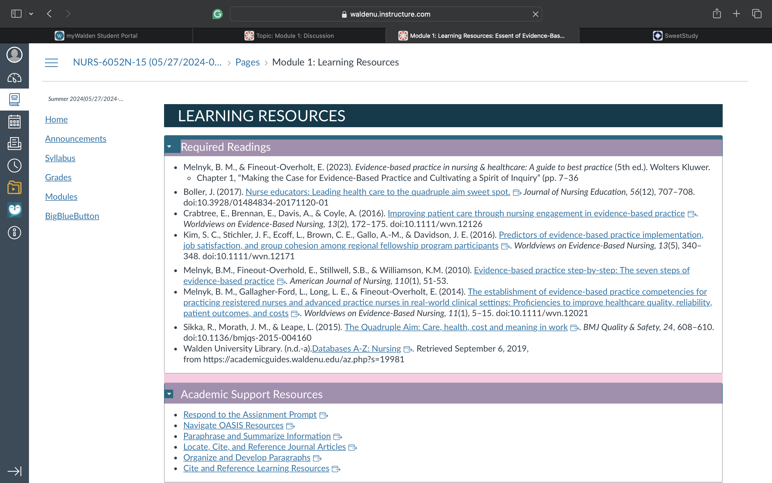Open the sidebar options dropdown arrow
Viewport: 772px width, 483px height.
[31, 14]
